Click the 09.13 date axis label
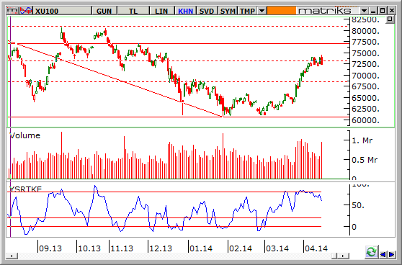Viewport: 402px width, 265px height. click(50, 248)
